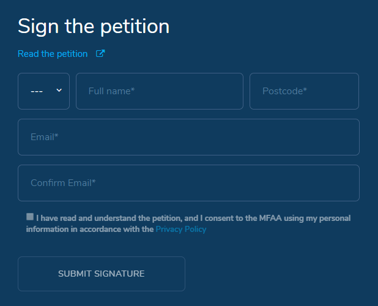The width and height of the screenshot is (378, 306).
Task: Click the 'Postcode*' placeholder text
Action: [x=284, y=91]
